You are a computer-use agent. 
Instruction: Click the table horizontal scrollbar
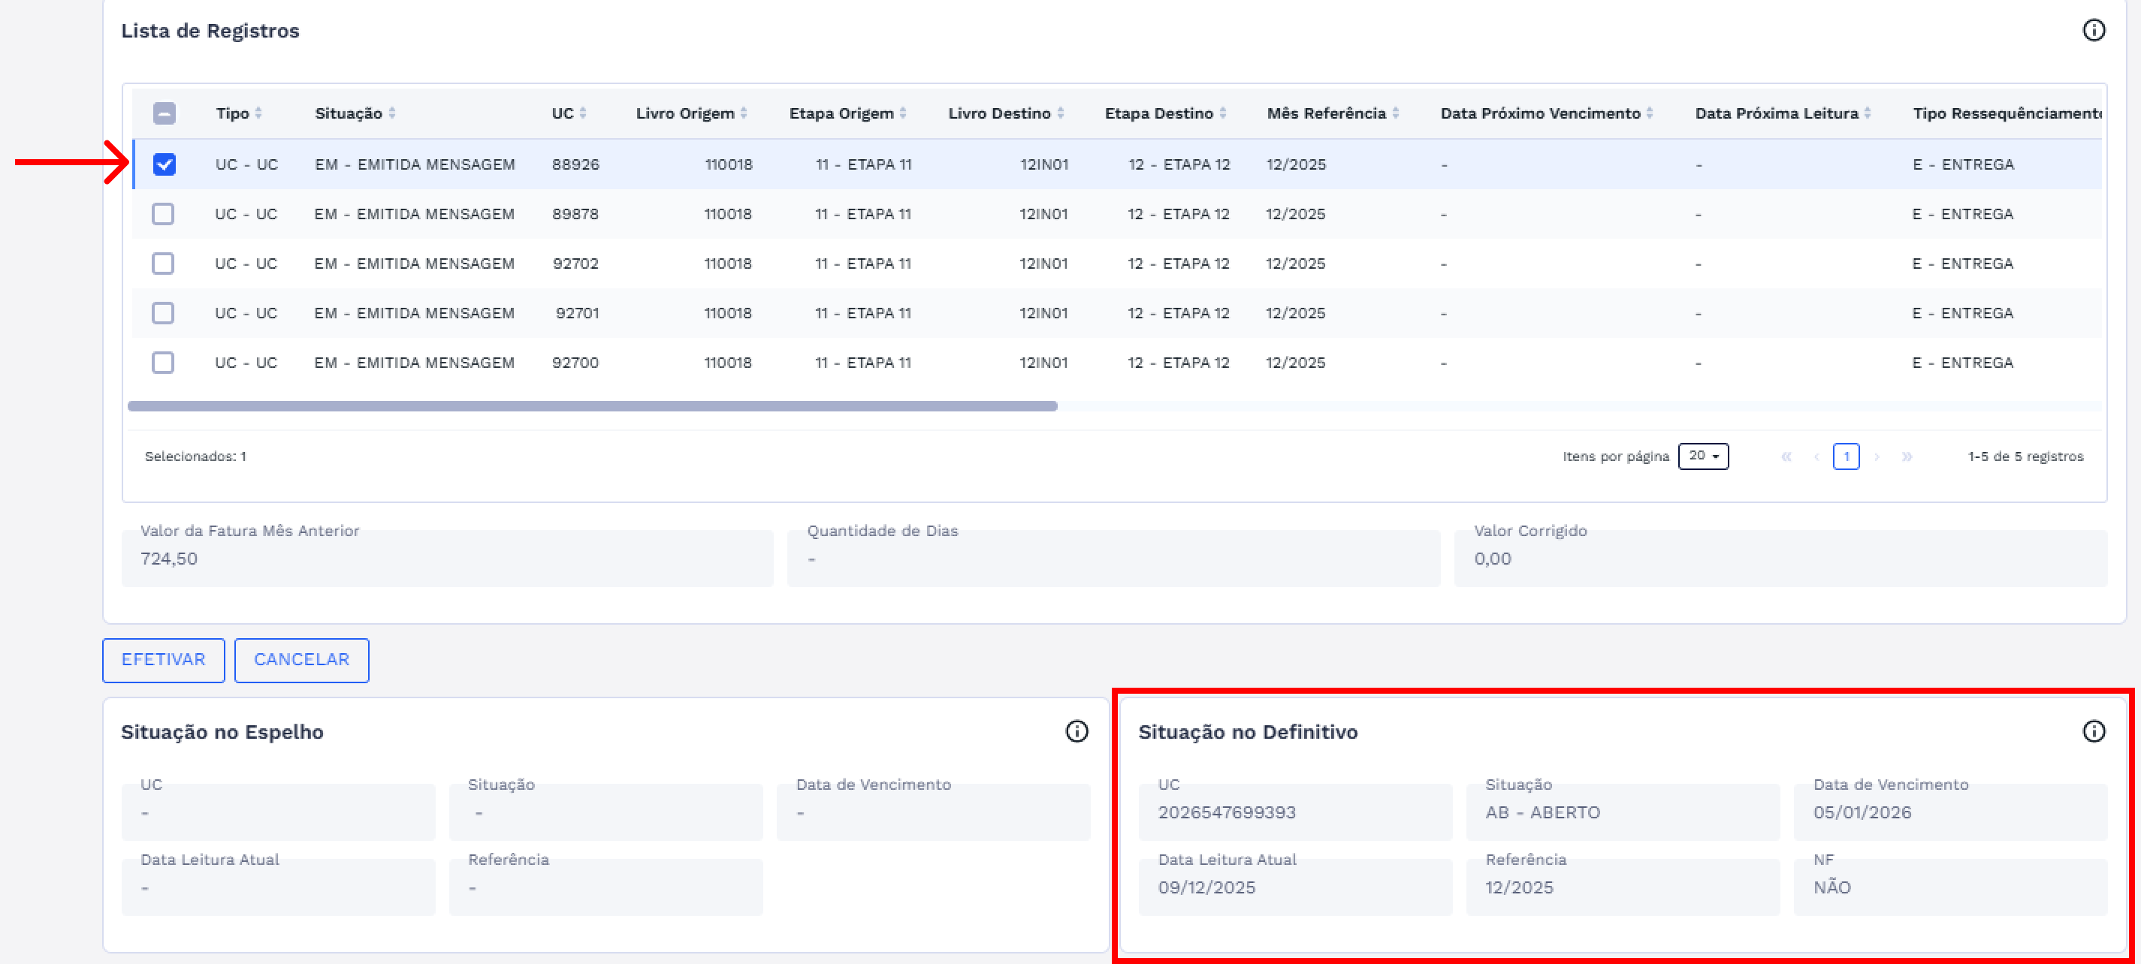click(592, 407)
